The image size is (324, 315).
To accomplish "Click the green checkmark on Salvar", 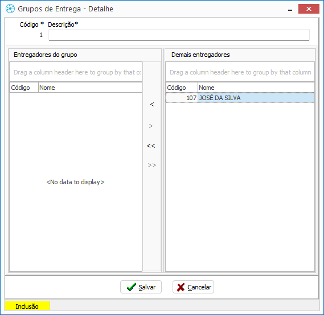I will coord(132,287).
